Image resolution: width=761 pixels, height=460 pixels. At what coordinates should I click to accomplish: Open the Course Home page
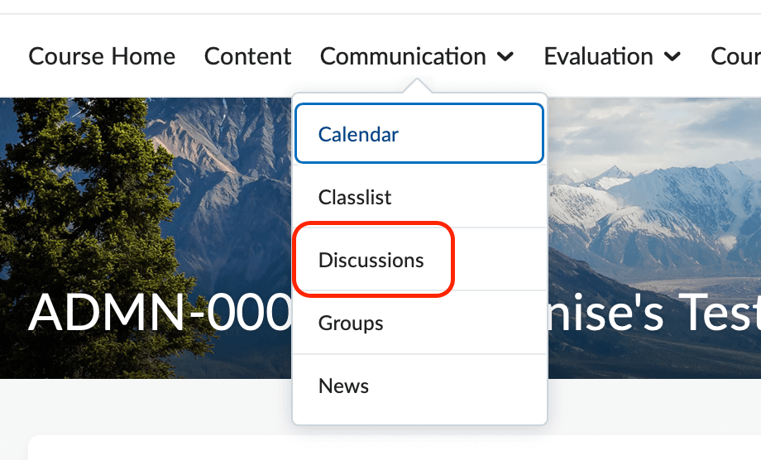point(102,56)
